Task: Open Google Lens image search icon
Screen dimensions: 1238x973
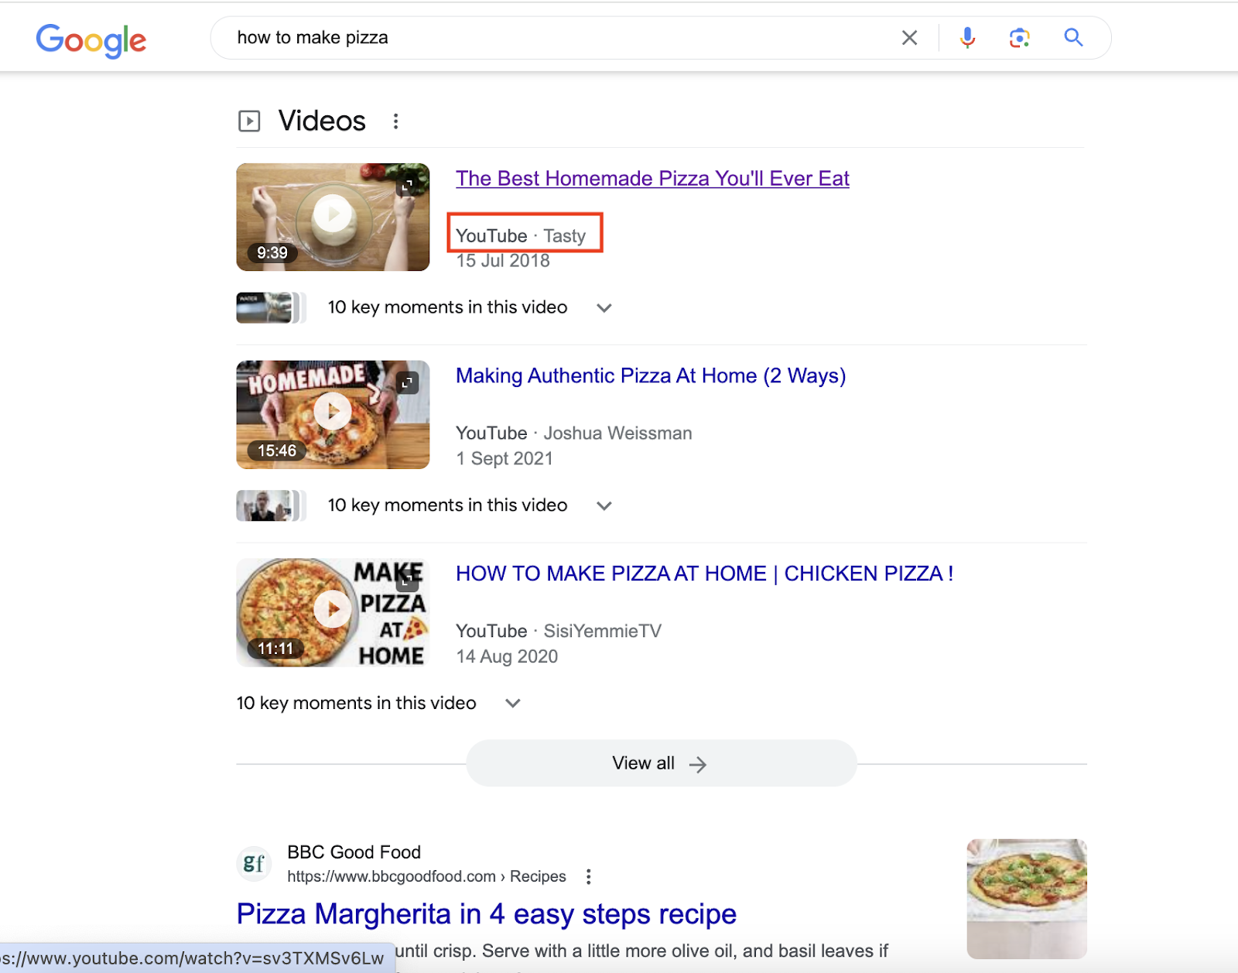Action: tap(1020, 37)
